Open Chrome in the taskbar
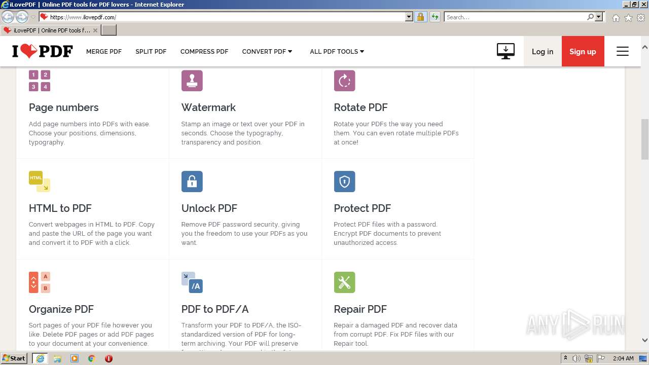Viewport: 649px width, 365px height. click(x=92, y=358)
